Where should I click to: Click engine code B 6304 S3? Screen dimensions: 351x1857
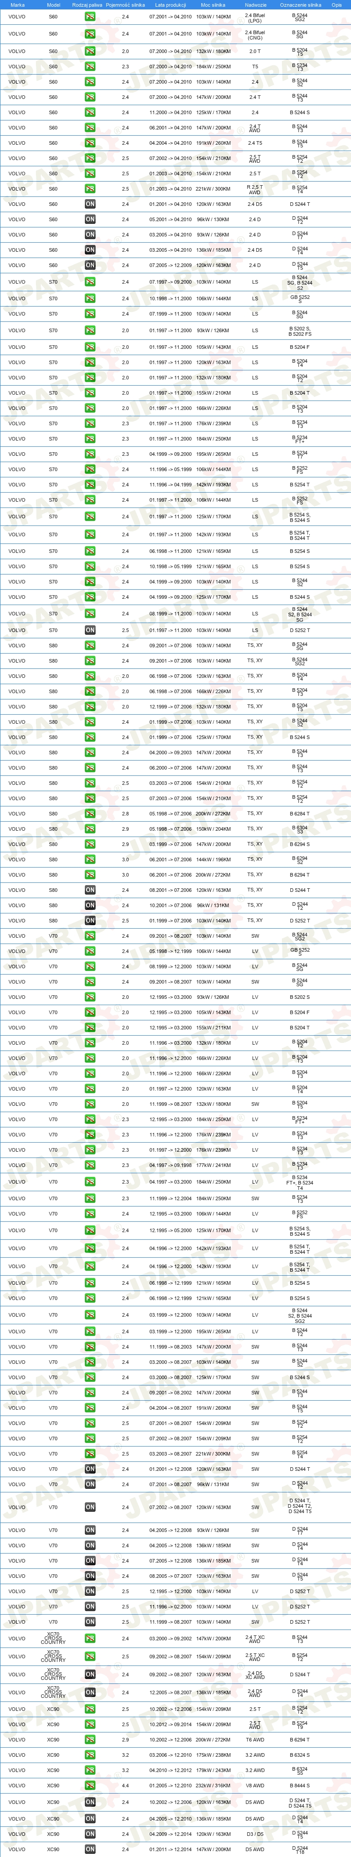tap(300, 829)
